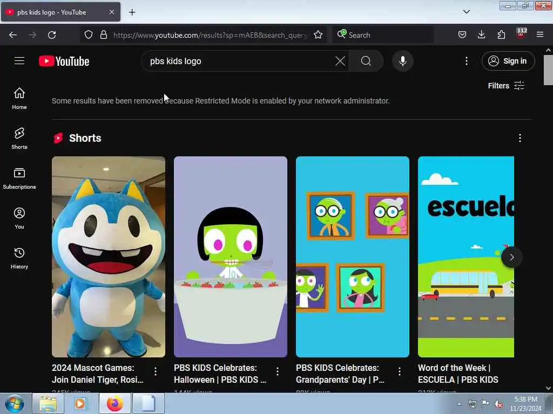This screenshot has width=553, height=414.
Task: Click the youtube.com address bar URL
Action: (210, 35)
